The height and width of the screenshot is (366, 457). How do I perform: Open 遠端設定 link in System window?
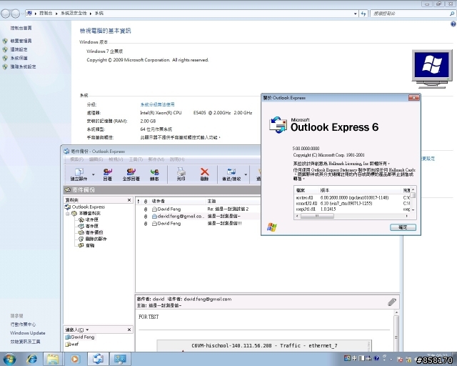pyautogui.click(x=19, y=49)
